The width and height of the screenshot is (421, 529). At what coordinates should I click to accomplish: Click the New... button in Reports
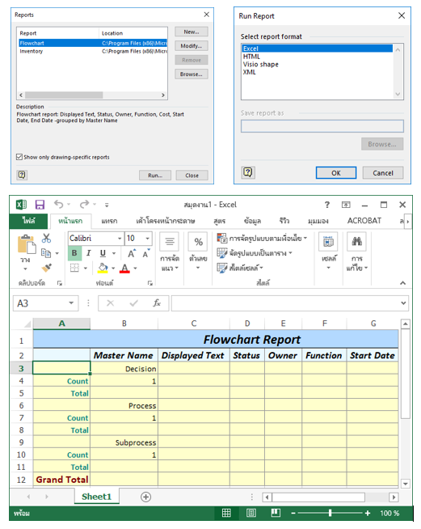(192, 32)
